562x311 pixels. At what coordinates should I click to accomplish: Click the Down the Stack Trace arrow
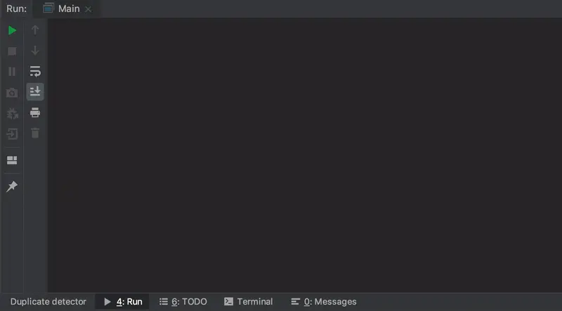tap(35, 51)
